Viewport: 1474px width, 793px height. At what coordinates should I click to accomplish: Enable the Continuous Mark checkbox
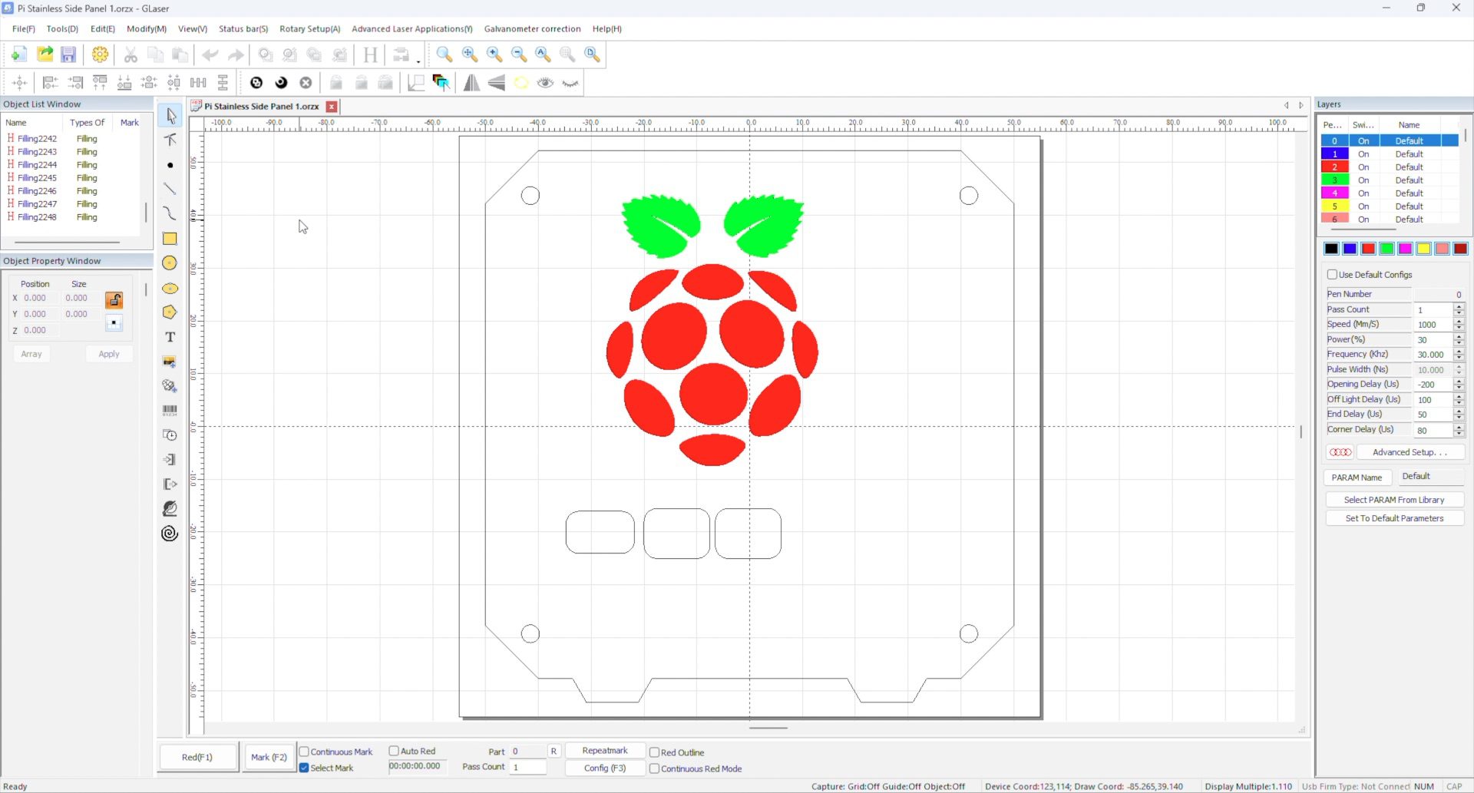tap(304, 752)
